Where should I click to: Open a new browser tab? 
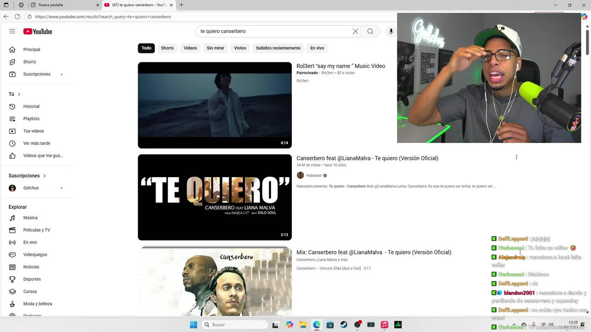click(x=181, y=5)
